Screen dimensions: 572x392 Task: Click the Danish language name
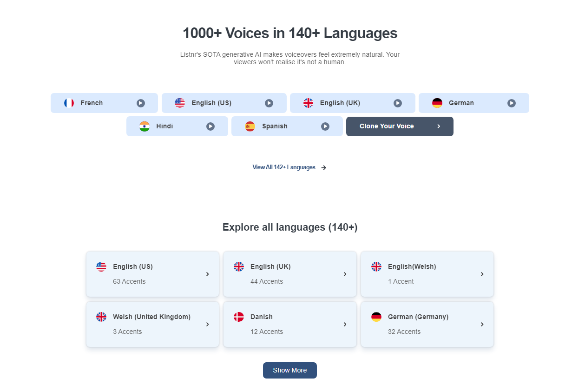[x=262, y=317]
